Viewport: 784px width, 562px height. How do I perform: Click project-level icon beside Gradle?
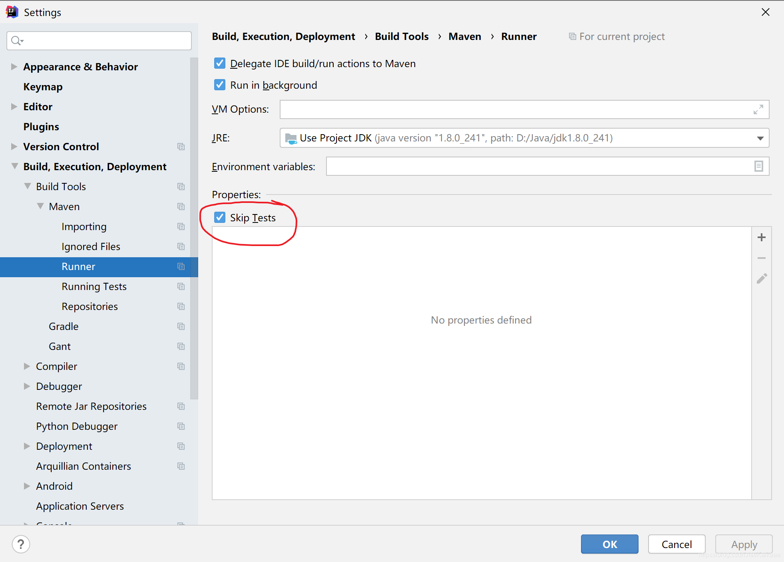coord(181,326)
